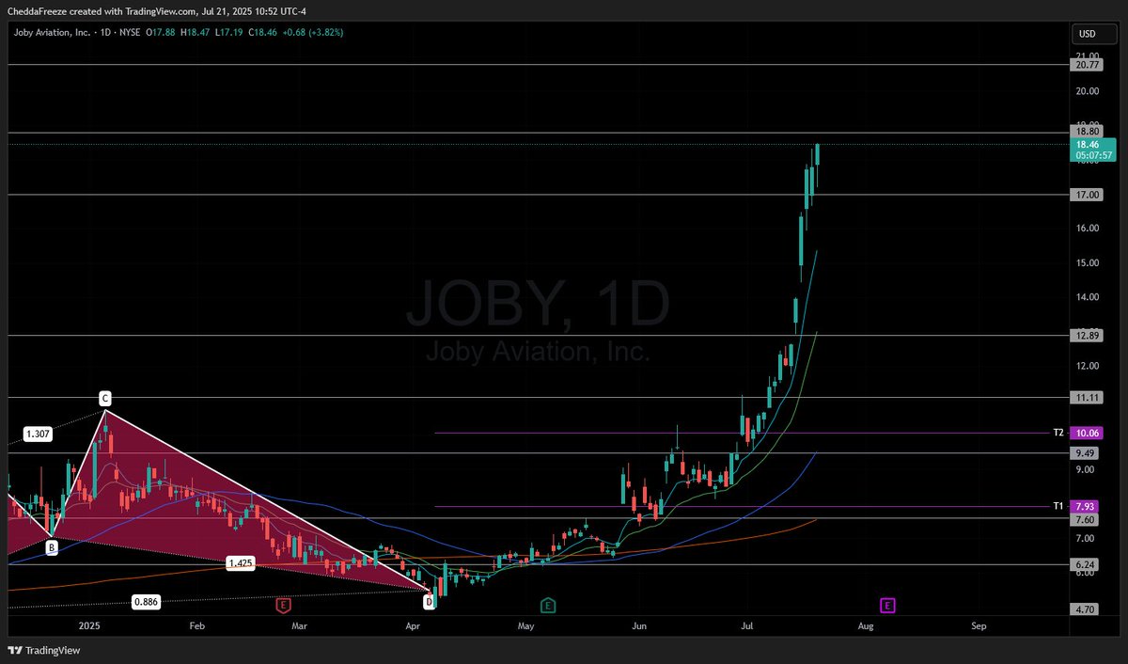Click the Feb time axis label

point(196,625)
